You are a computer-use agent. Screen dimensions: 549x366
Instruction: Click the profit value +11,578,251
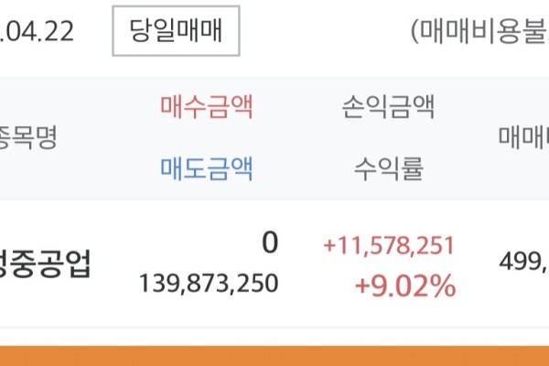click(389, 245)
